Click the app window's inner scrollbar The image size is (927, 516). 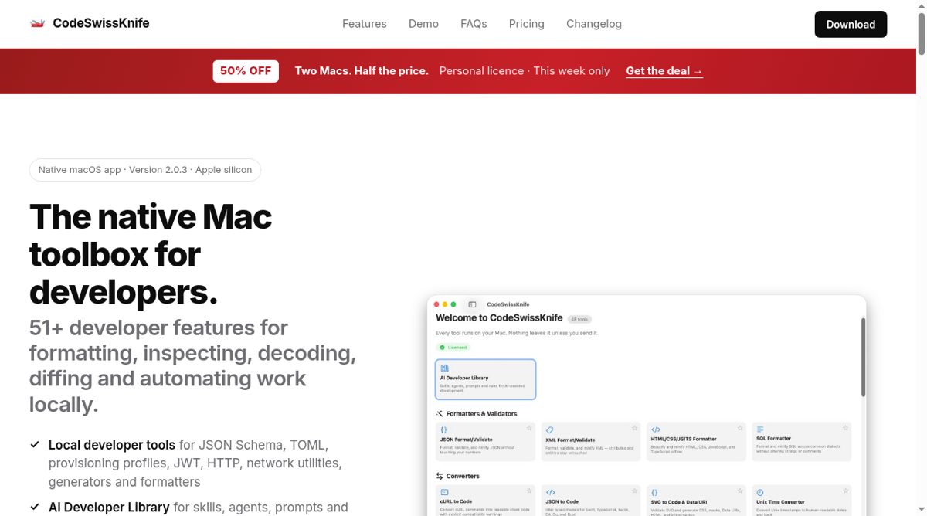(863, 358)
